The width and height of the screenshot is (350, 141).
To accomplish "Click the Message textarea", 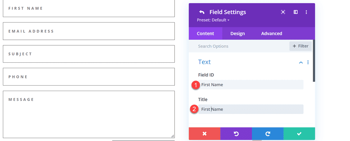I will [x=89, y=114].
